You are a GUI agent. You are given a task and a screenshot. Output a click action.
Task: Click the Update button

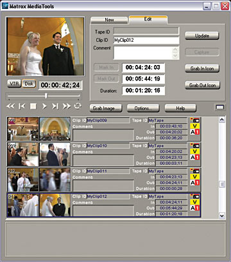click(202, 36)
